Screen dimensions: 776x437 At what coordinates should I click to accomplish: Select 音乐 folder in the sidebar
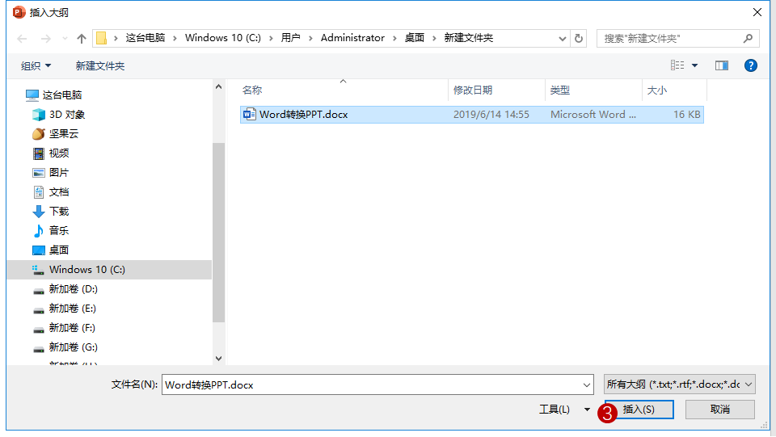(58, 231)
